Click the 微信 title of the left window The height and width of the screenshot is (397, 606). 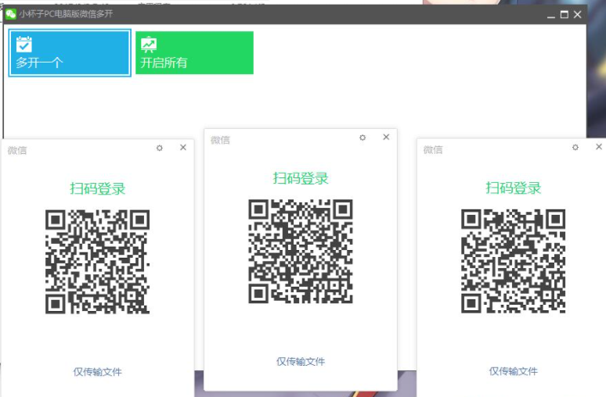pyautogui.click(x=17, y=151)
